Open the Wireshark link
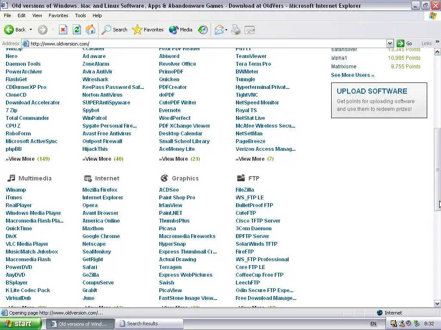 (x=95, y=79)
